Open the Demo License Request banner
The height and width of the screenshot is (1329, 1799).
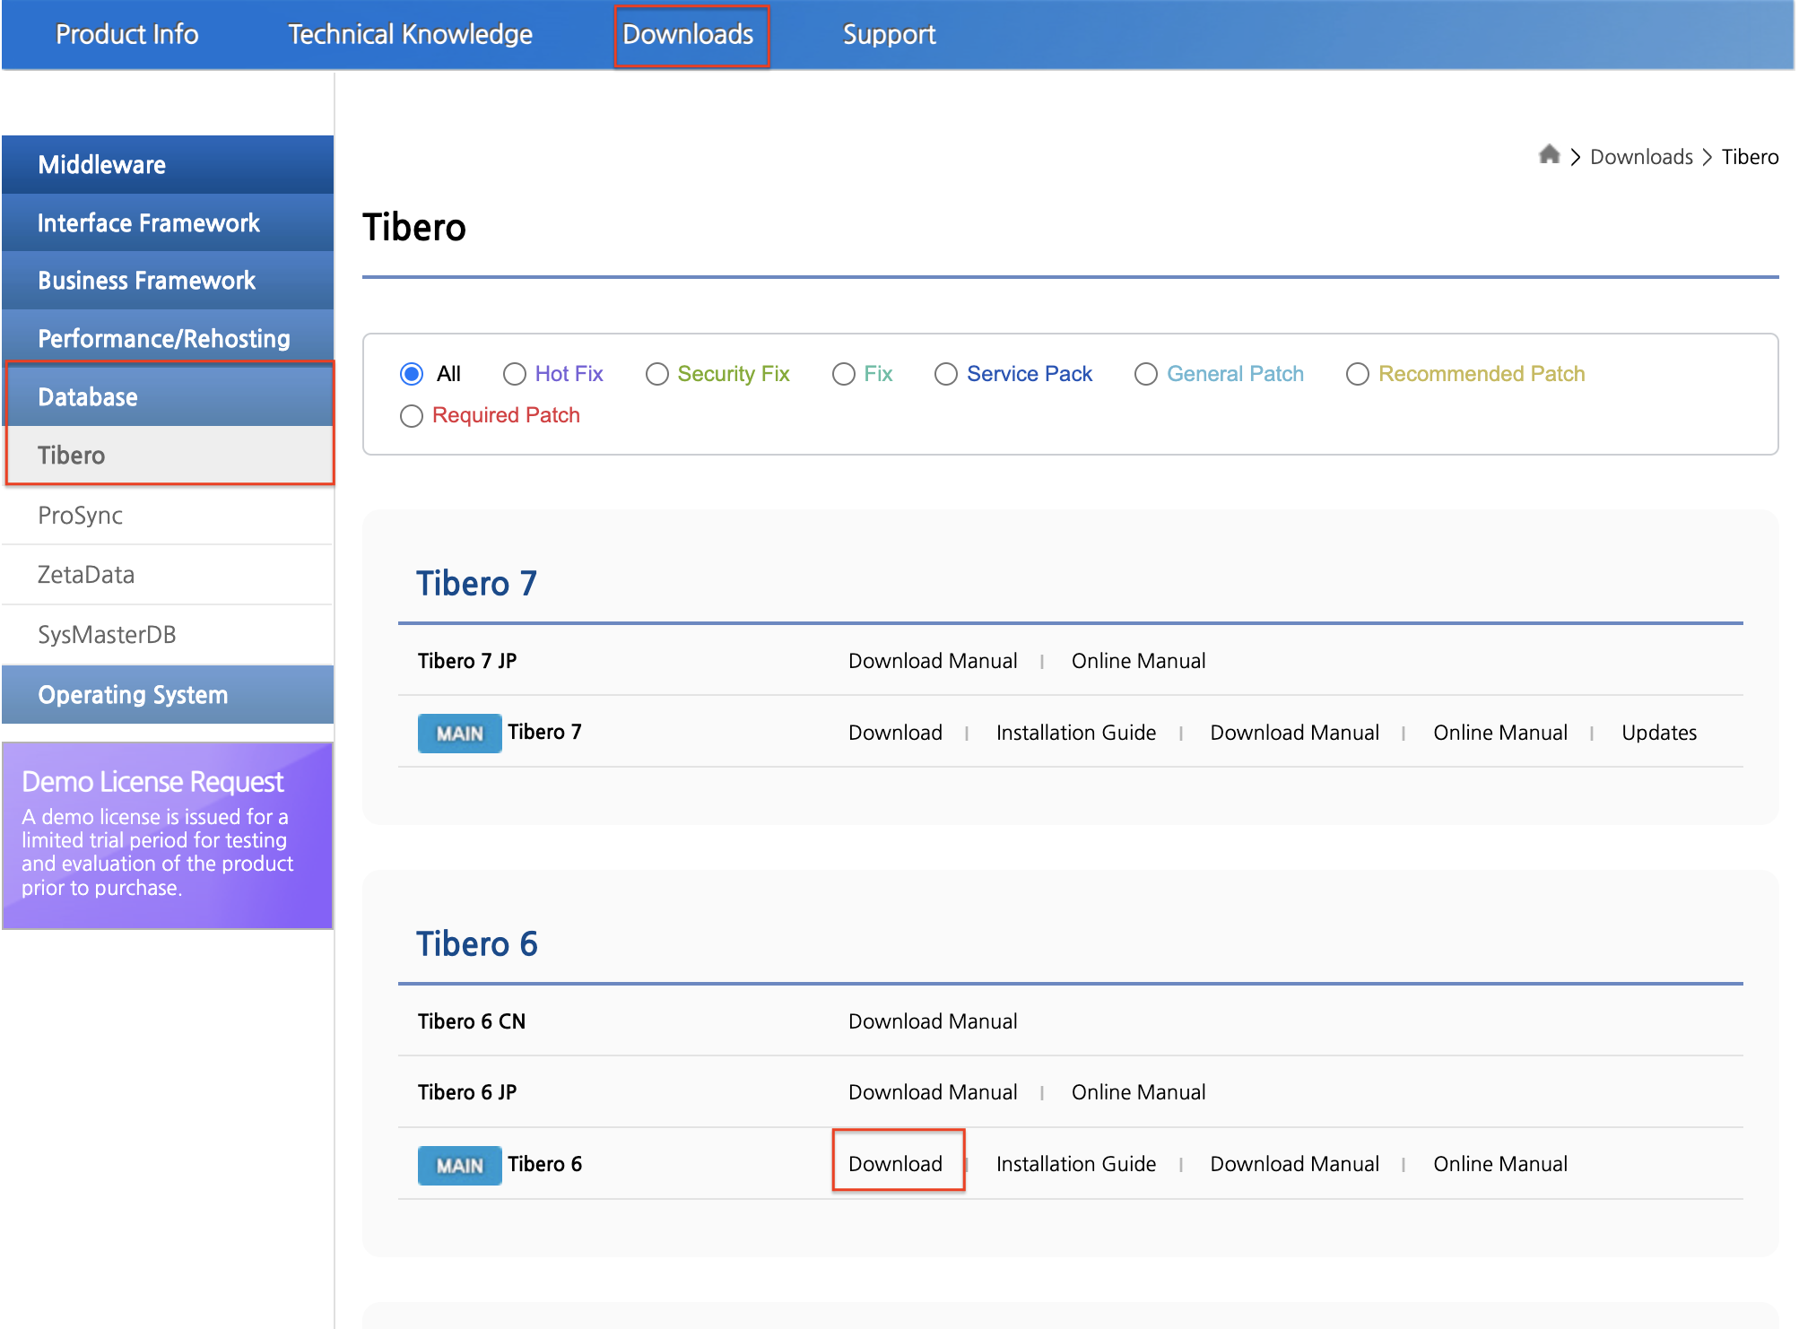(x=168, y=836)
